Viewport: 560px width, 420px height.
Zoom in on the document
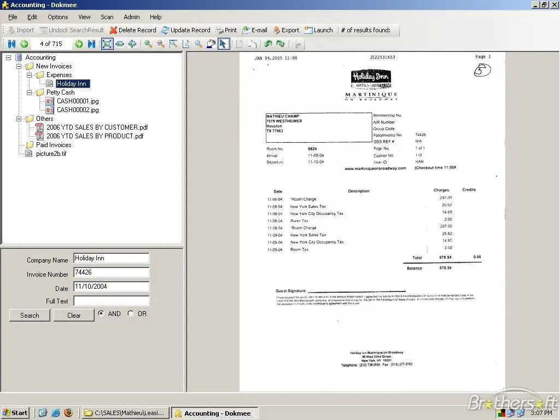148,44
